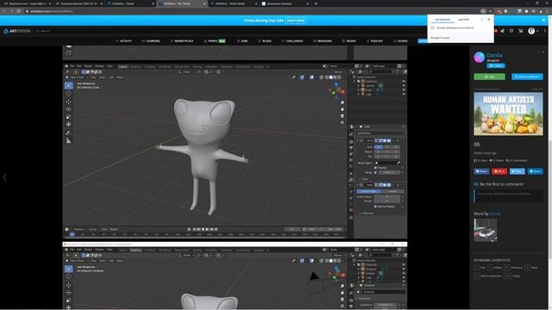Open Add Modifier dropdown in first Blender image

click(380, 133)
